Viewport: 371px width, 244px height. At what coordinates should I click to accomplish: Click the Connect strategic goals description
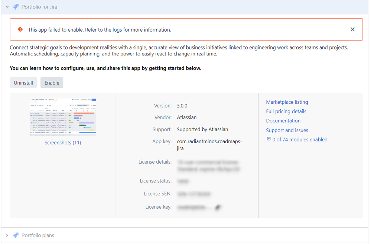point(179,51)
